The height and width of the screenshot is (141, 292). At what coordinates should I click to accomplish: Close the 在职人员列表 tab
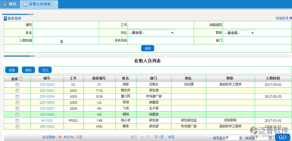coord(56,3)
